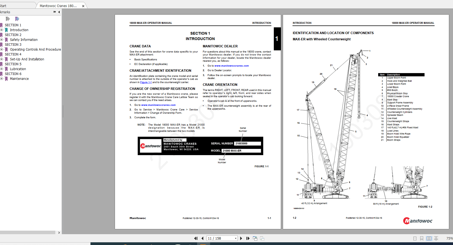The height and width of the screenshot is (245, 453).
Task: Select the single page view icon
Action: [x=415, y=239]
